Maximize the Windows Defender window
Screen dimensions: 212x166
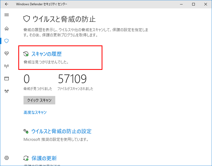point(193,4)
